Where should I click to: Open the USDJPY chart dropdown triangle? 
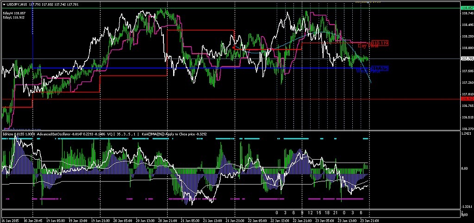click(x=4, y=4)
